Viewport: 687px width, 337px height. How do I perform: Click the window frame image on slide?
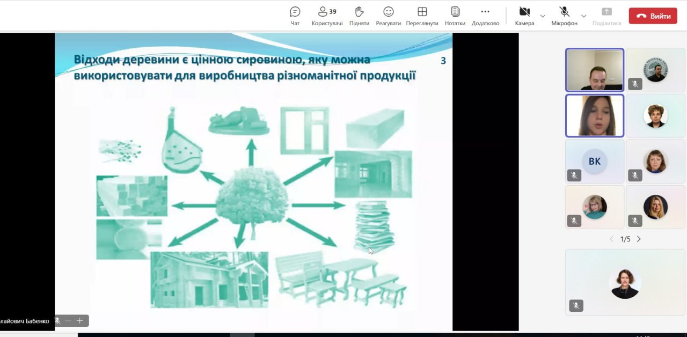point(304,130)
